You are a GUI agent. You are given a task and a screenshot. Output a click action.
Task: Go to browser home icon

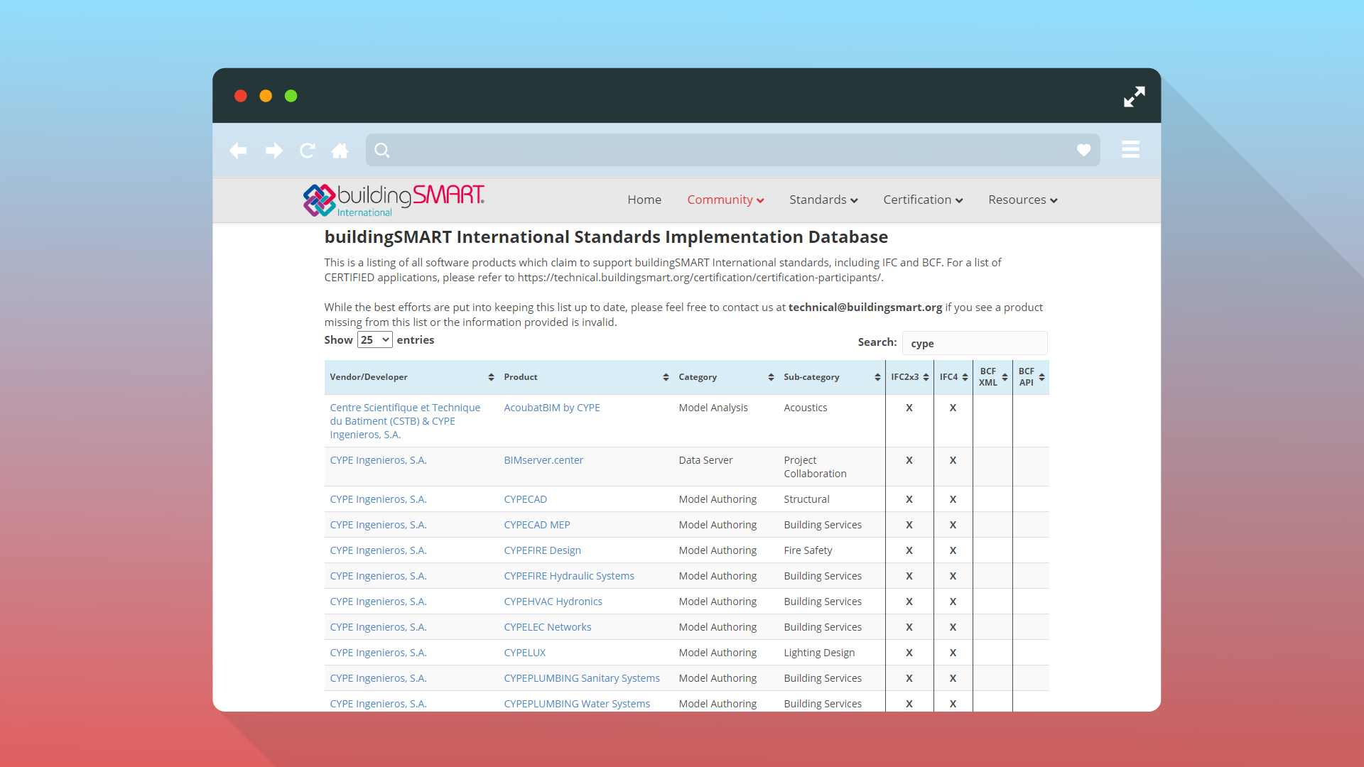tap(340, 151)
